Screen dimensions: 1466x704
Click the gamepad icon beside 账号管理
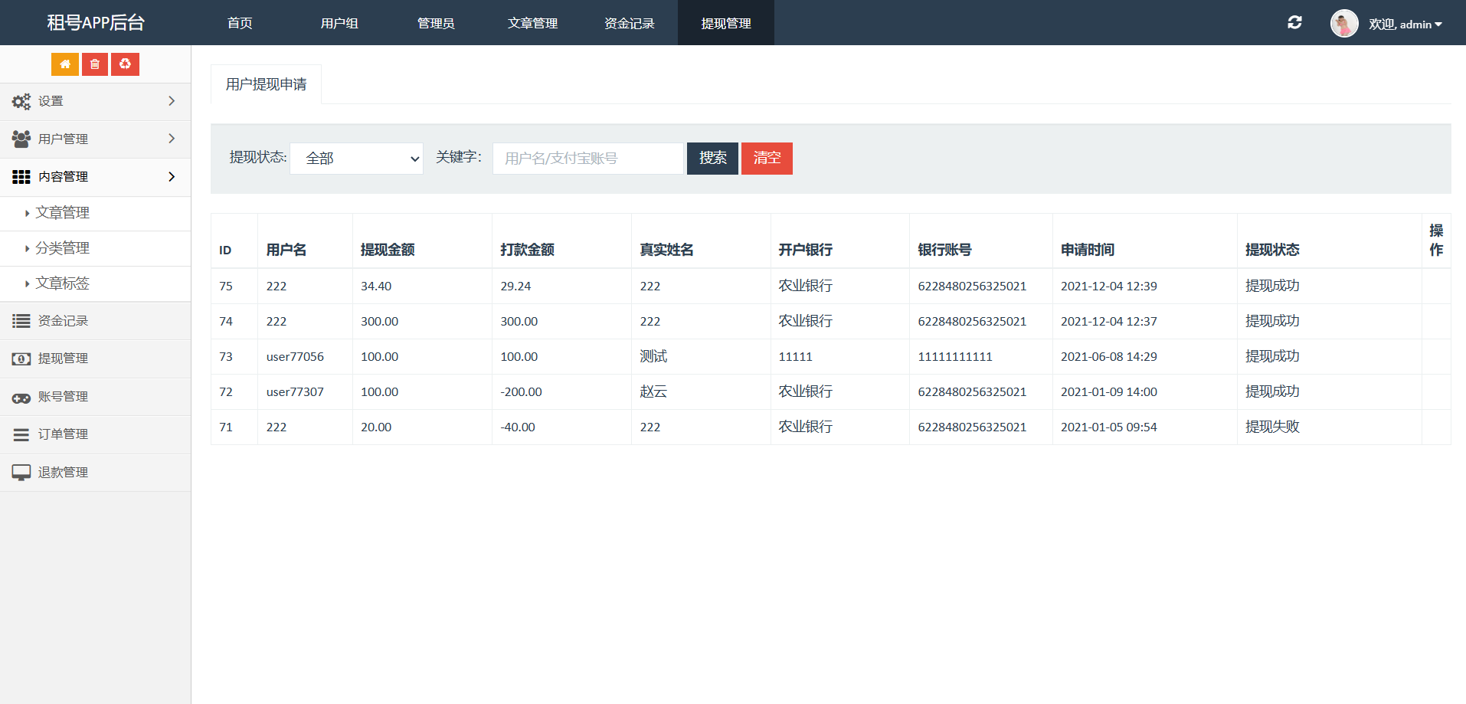point(21,398)
